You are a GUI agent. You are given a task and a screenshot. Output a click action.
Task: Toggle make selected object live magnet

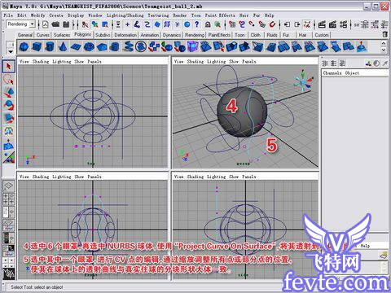(x=272, y=24)
